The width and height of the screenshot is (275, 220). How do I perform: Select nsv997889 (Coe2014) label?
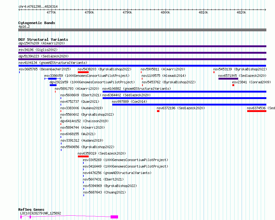[129, 102]
